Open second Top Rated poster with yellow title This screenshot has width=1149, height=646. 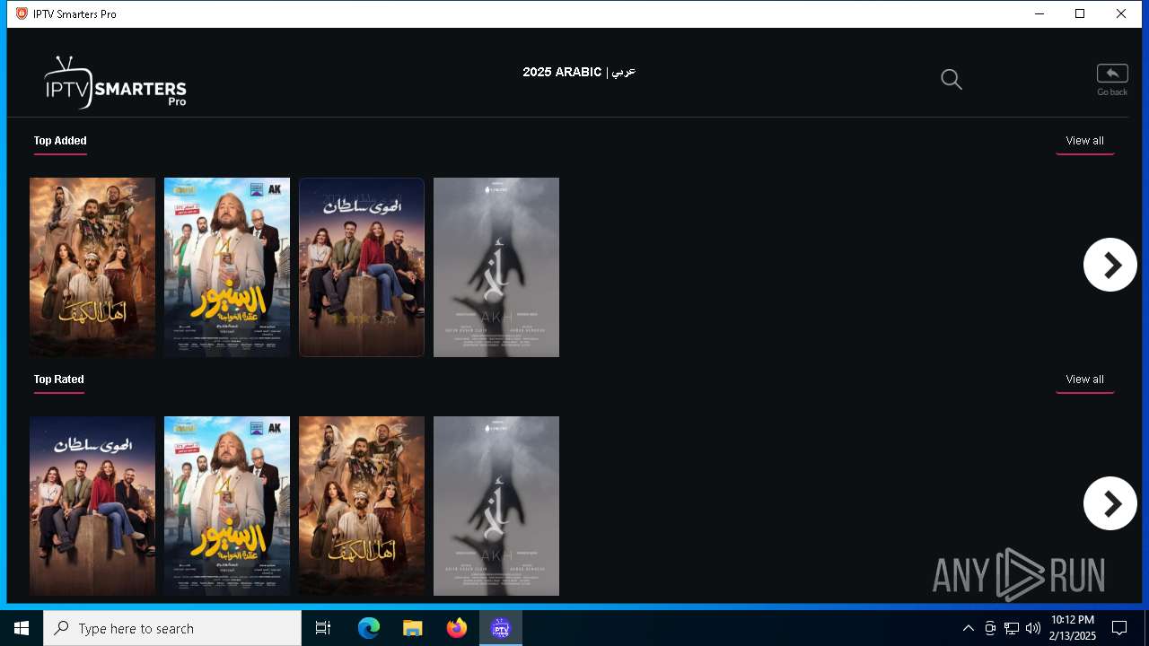coord(227,506)
